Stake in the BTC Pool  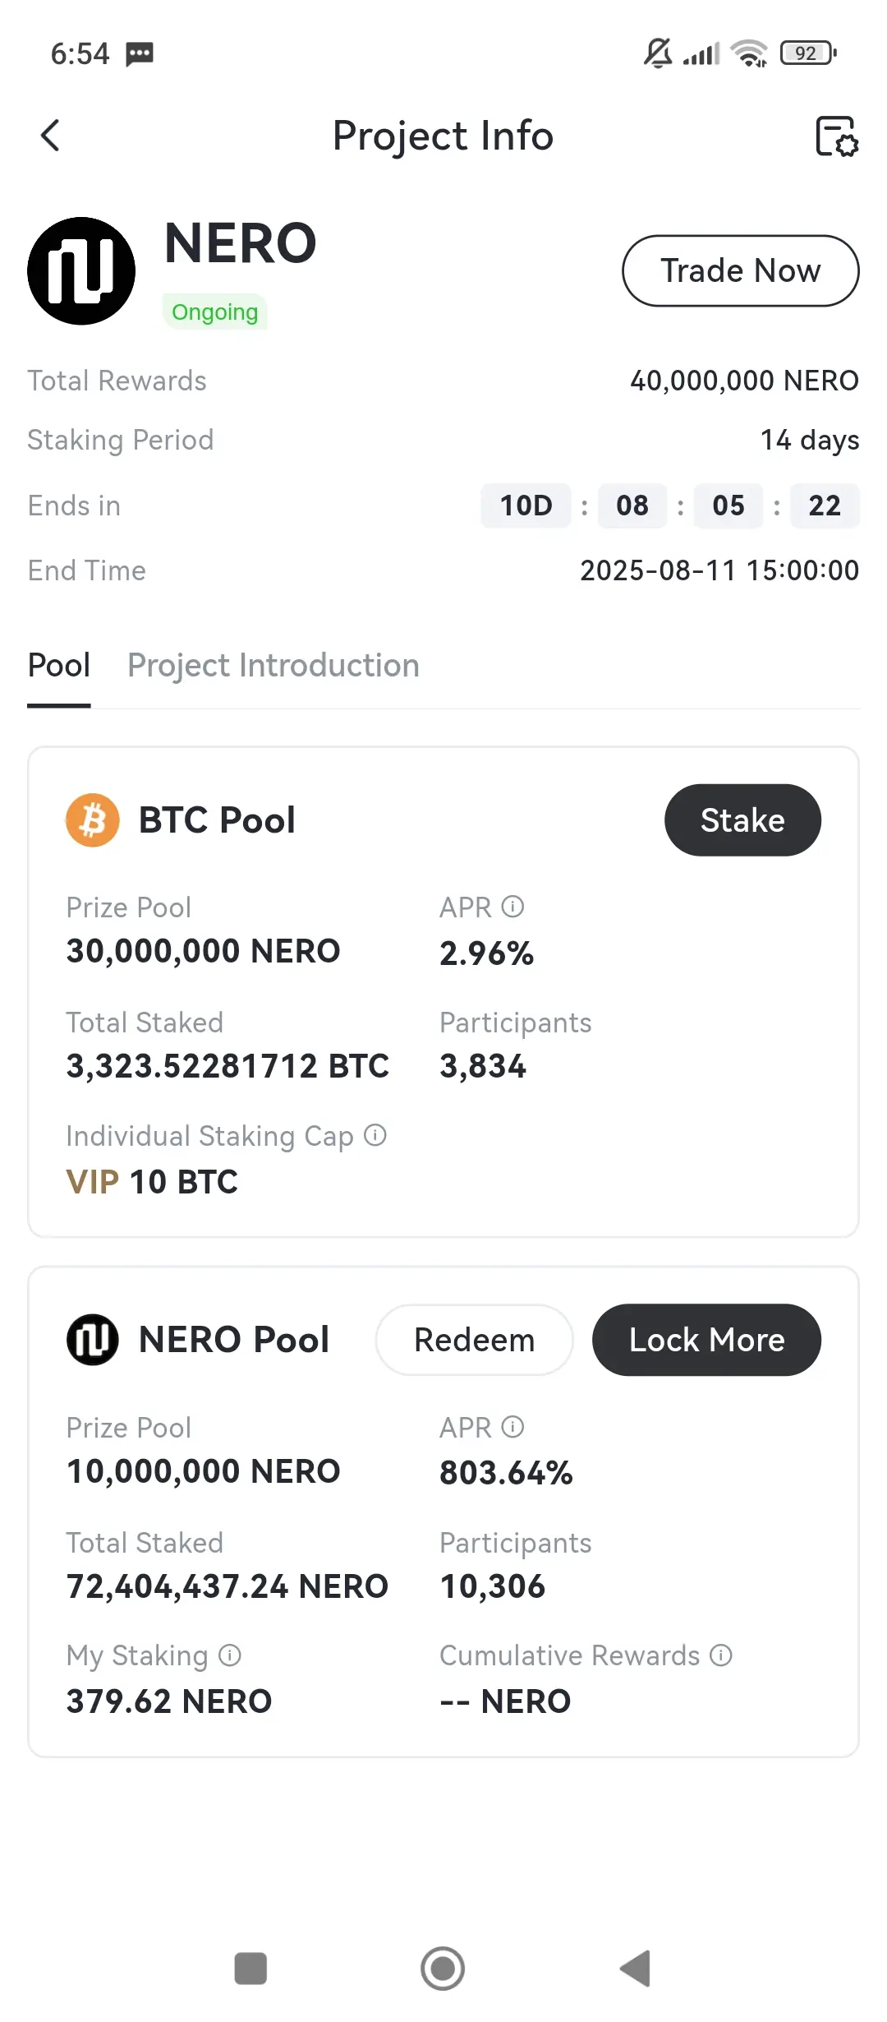[742, 820]
